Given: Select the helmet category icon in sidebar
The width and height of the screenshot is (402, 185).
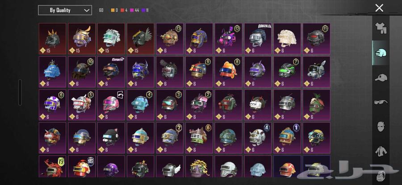Looking at the screenshot, I should pyautogui.click(x=381, y=53).
